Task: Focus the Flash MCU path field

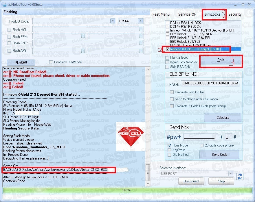Action: tap(88, 29)
